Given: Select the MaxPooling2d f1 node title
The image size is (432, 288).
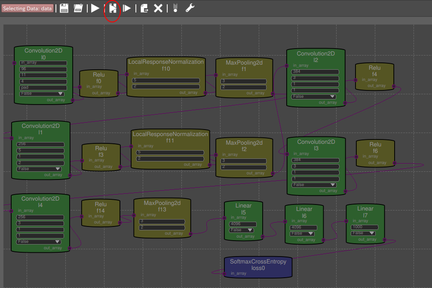Looking at the screenshot, I should pyautogui.click(x=244, y=66).
